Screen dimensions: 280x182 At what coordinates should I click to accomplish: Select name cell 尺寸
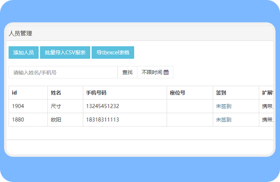65,106
